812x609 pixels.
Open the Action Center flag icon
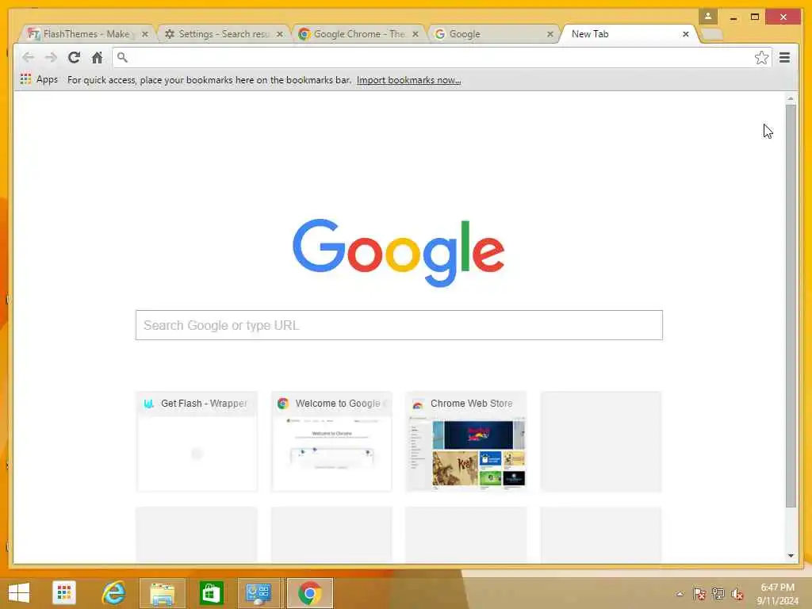(x=699, y=594)
